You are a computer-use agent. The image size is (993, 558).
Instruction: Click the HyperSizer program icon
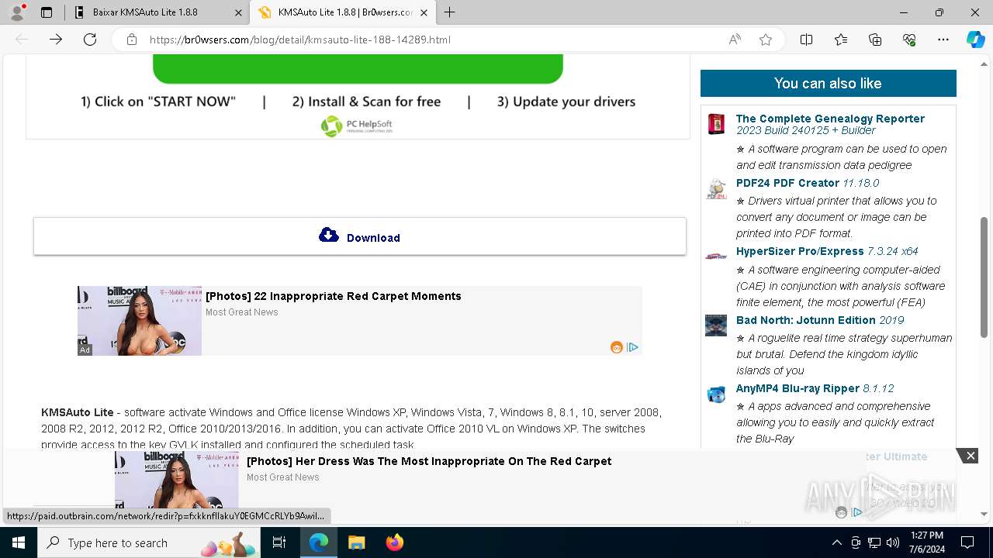[716, 257]
